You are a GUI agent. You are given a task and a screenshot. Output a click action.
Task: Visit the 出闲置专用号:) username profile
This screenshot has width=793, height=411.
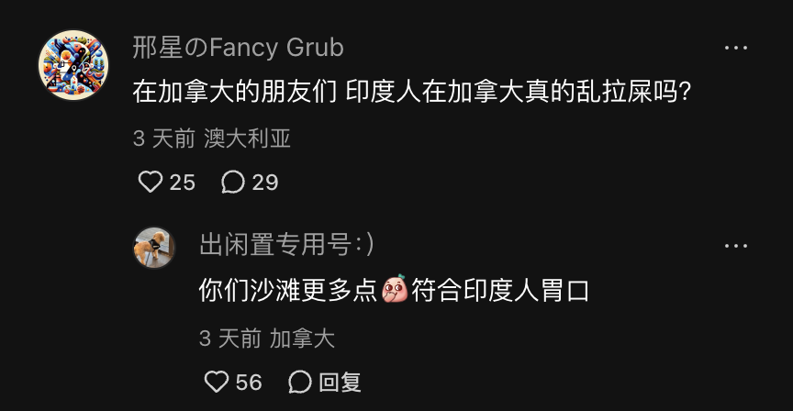coord(286,245)
